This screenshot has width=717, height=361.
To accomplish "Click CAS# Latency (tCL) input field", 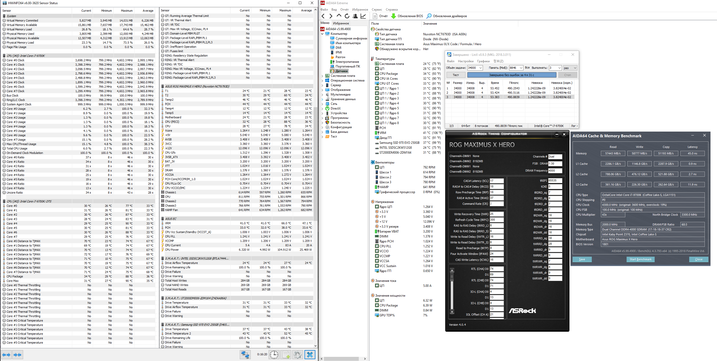I will coord(496,181).
